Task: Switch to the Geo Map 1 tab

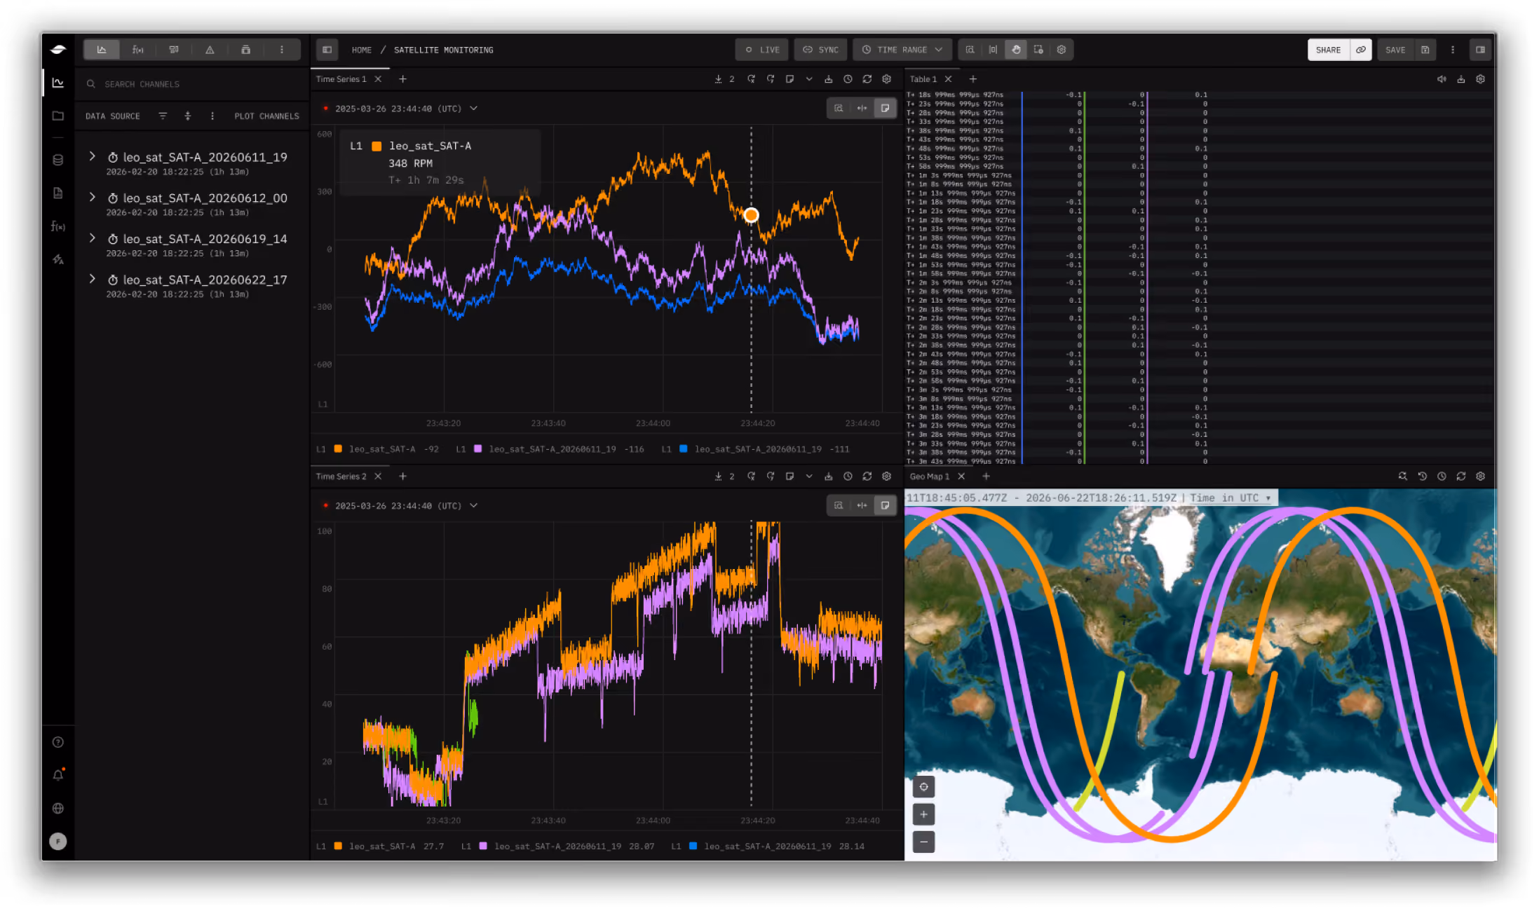Action: point(929,477)
